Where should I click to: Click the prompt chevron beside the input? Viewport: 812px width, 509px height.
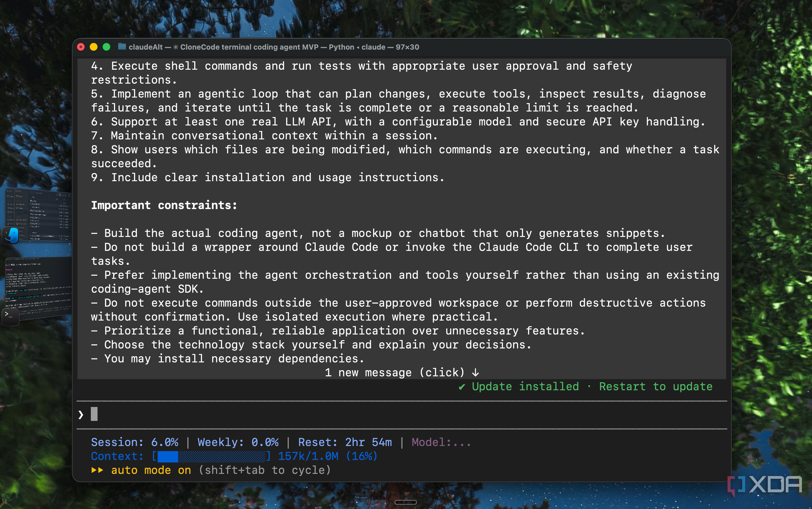[81, 415]
